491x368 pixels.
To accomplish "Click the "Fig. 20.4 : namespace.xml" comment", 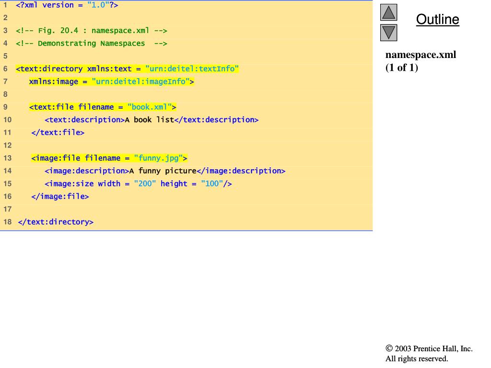I will (92, 31).
